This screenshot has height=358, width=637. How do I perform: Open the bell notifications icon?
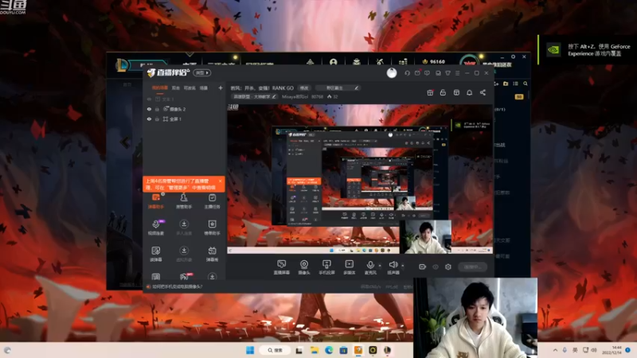coord(469,92)
